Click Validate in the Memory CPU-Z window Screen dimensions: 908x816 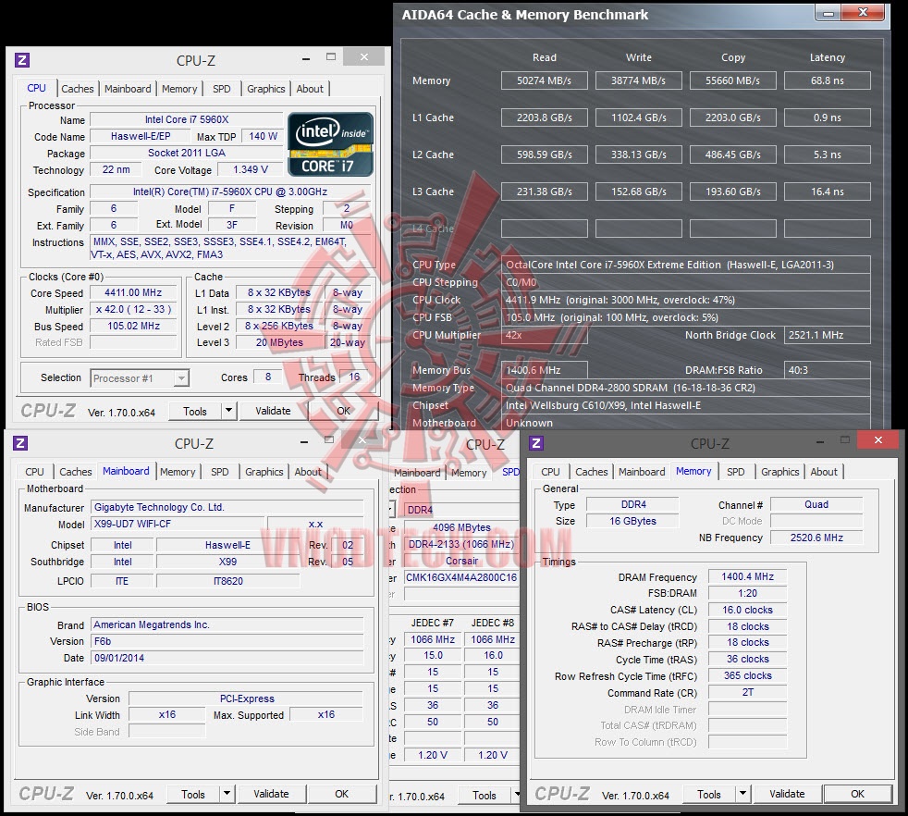[787, 794]
